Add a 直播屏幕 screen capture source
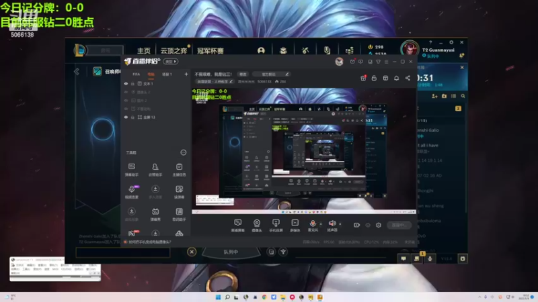 238,225
